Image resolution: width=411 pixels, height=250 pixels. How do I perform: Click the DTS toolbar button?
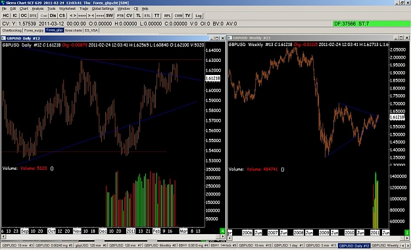click(x=33, y=16)
